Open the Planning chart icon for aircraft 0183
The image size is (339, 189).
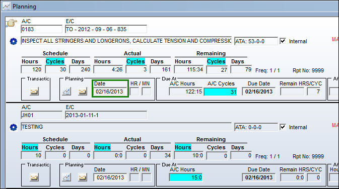tap(66, 91)
